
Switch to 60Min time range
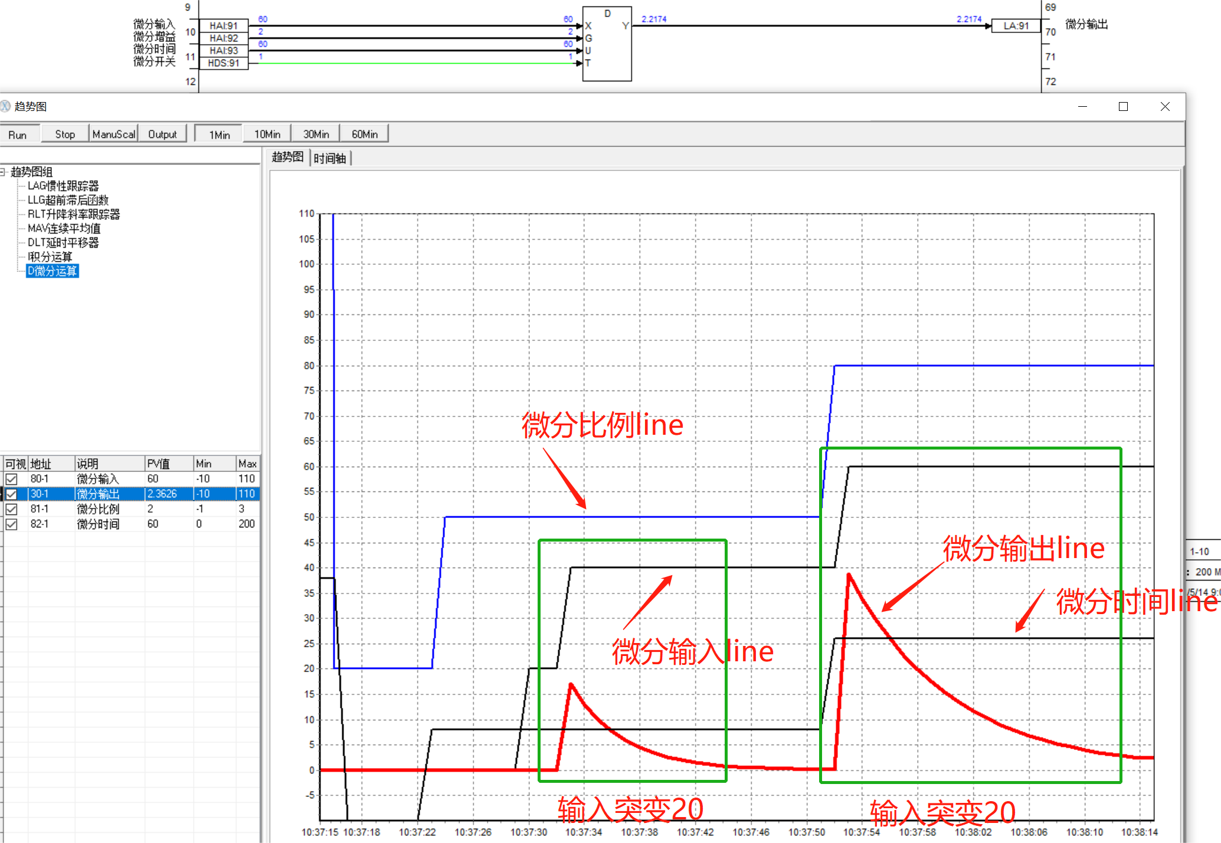[364, 135]
